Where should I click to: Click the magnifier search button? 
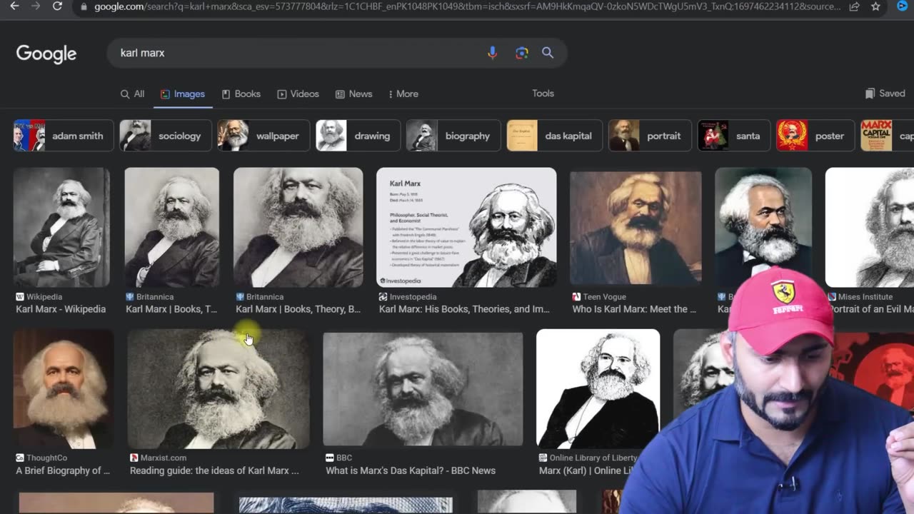point(548,53)
